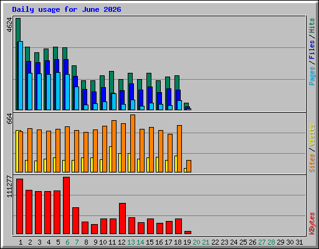Click green day number 27 on the x-axis
This screenshot has height=249, width=319.
(x=262, y=242)
